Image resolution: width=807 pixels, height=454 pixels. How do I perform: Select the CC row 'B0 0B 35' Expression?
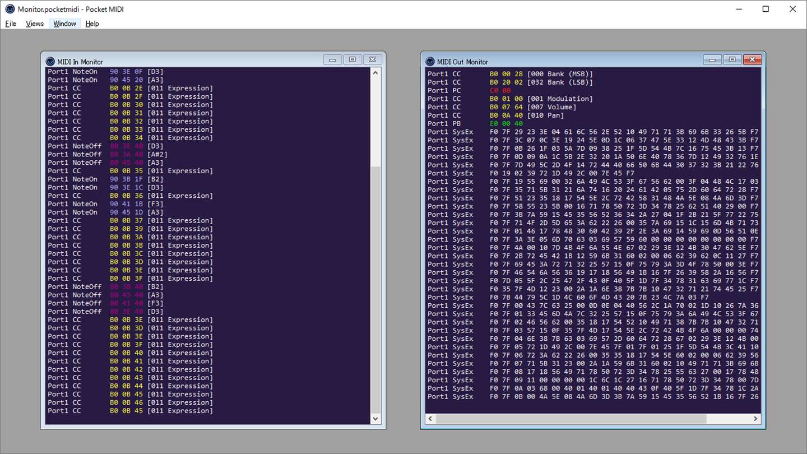click(x=130, y=171)
